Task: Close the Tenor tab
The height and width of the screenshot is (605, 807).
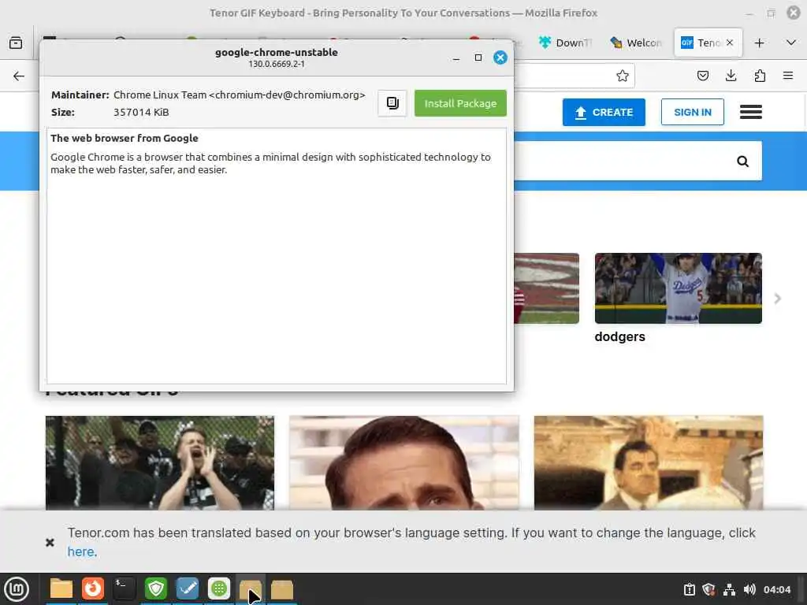Action: click(x=729, y=43)
